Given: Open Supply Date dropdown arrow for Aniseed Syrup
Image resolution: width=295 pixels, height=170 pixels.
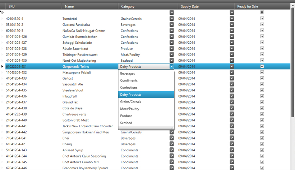Looking at the screenshot, I should click(232, 150).
